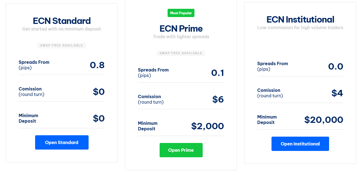
Task: Select the ECN Institutional heading
Action: click(300, 20)
